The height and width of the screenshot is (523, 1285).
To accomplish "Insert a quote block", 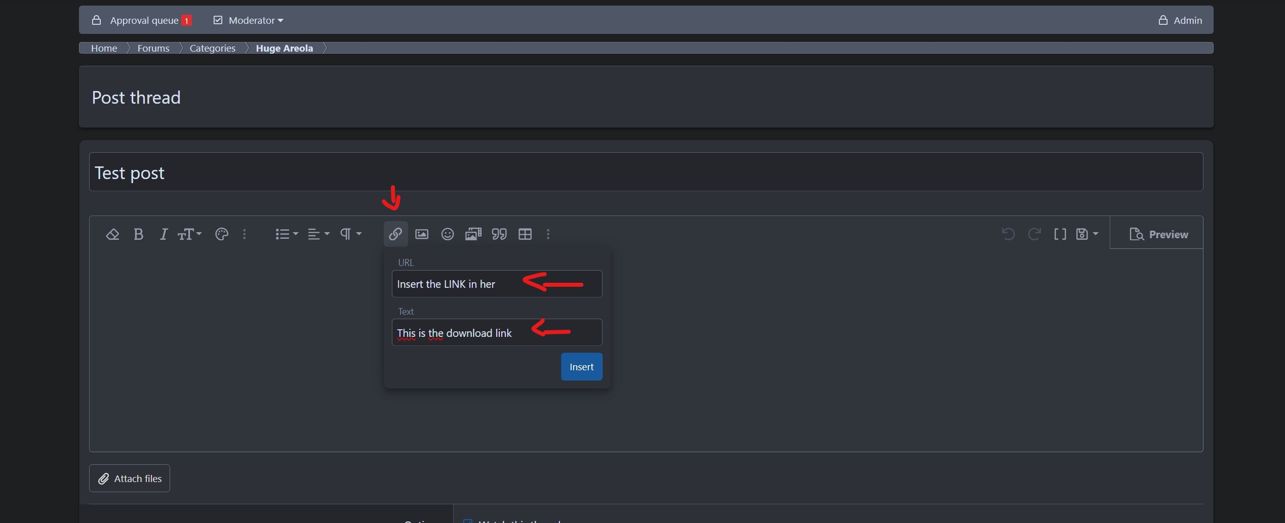I will 499,234.
